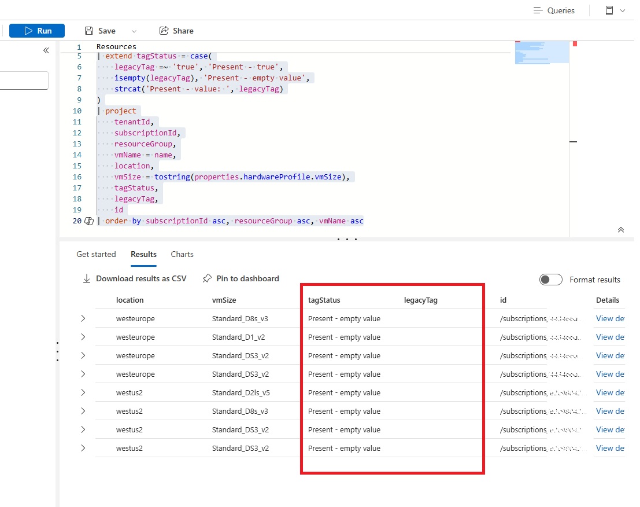Click id column header
Viewport: 640px width, 507px height.
point(503,300)
